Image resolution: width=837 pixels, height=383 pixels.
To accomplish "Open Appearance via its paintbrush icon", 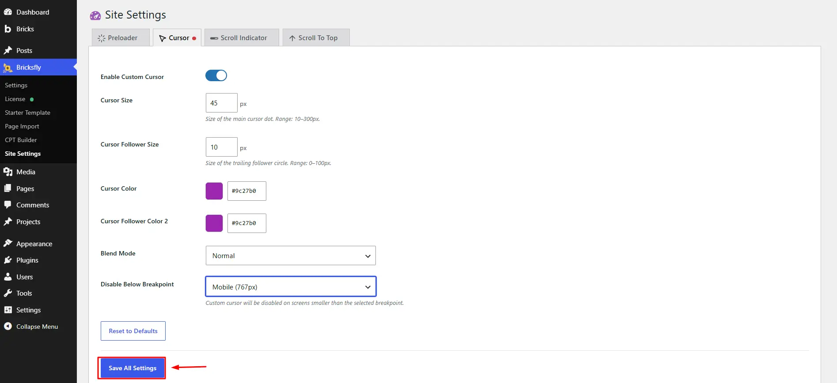I will (8, 243).
